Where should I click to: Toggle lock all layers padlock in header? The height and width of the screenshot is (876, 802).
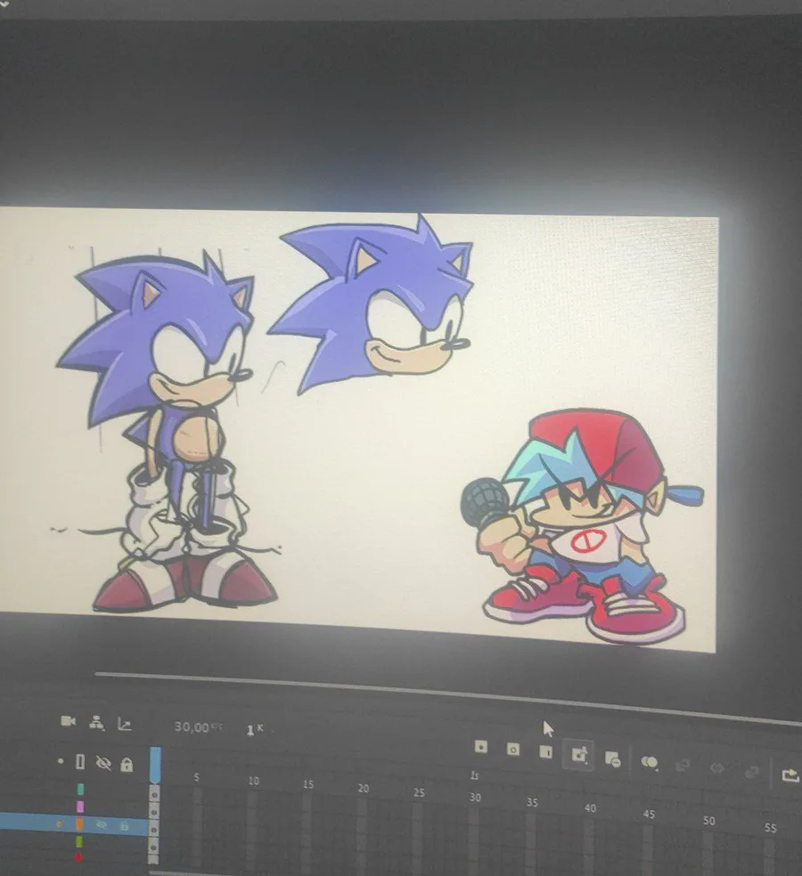tap(127, 764)
